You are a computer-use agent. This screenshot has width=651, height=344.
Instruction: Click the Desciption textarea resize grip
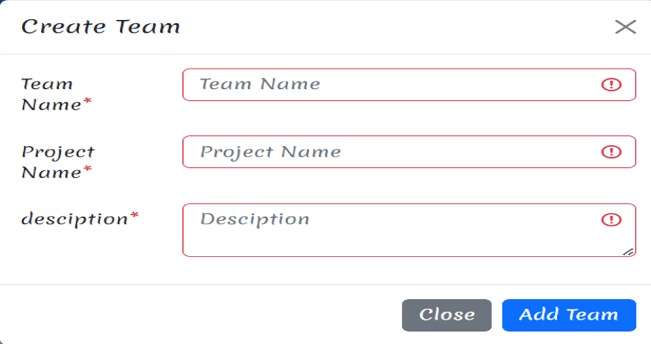628,252
